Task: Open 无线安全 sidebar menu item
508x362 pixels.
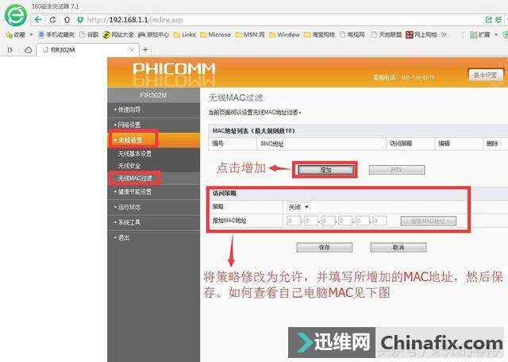Action: click(129, 166)
